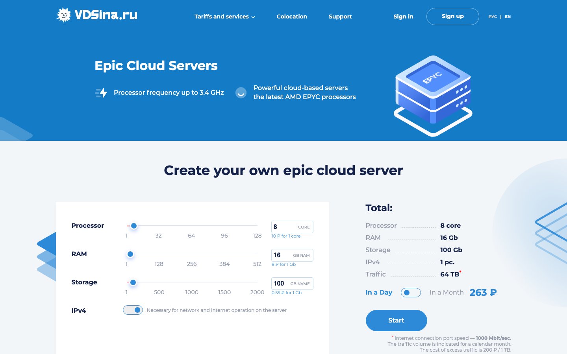Click the Sign up button

453,17
